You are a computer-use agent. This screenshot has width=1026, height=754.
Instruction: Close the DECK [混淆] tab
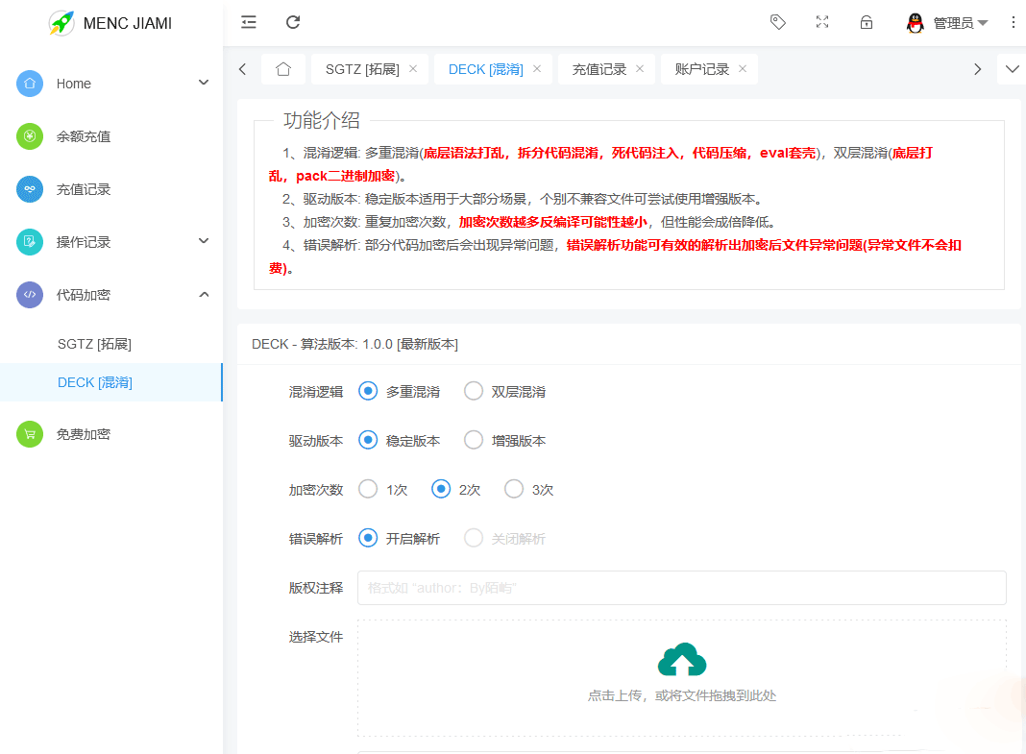click(x=537, y=68)
